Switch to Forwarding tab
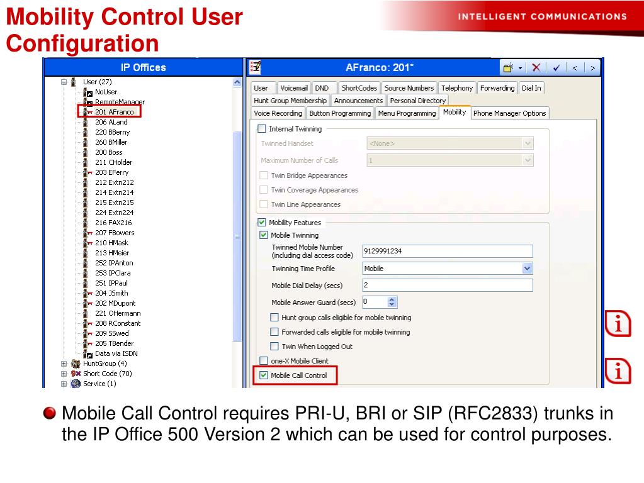The height and width of the screenshot is (483, 644). tap(497, 88)
